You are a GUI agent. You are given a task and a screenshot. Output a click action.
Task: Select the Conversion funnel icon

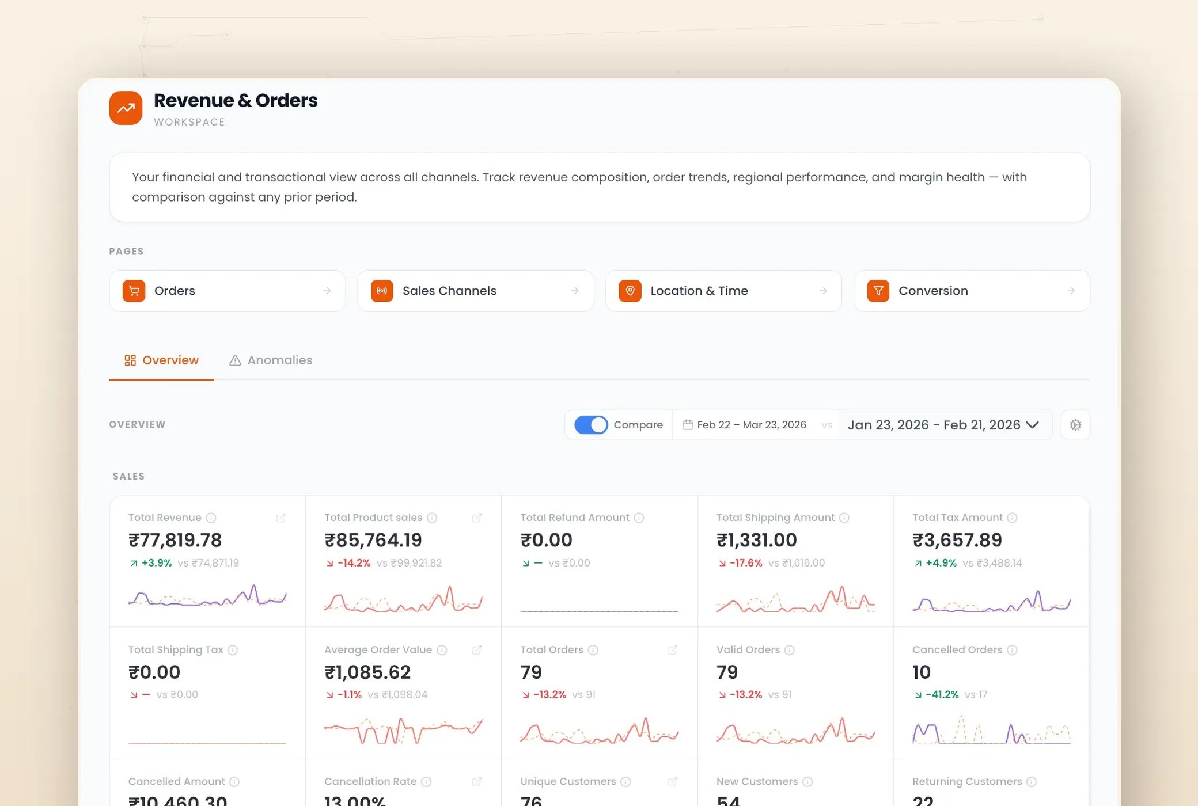coord(878,291)
